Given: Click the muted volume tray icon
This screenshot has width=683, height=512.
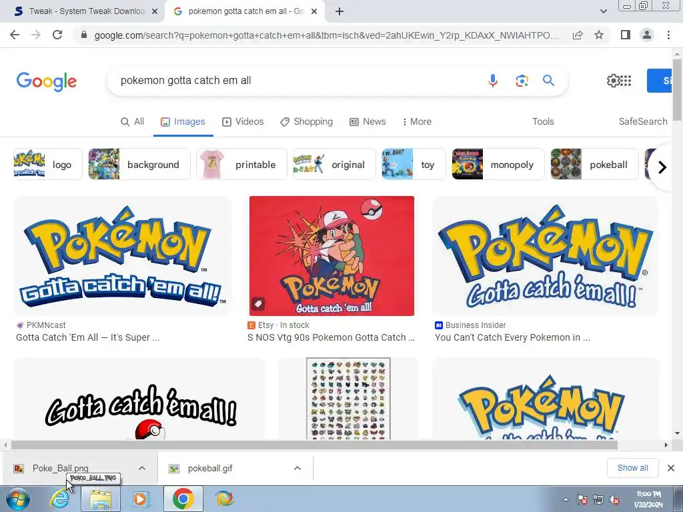Looking at the screenshot, I should (614, 500).
